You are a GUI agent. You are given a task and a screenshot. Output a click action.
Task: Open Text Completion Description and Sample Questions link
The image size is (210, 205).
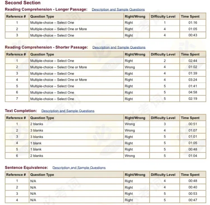68,111
